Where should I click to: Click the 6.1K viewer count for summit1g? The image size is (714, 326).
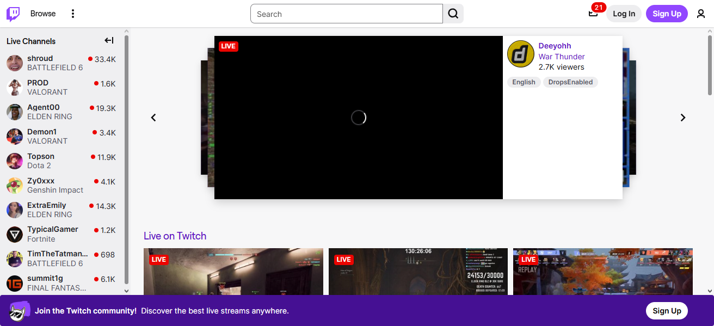(108, 279)
